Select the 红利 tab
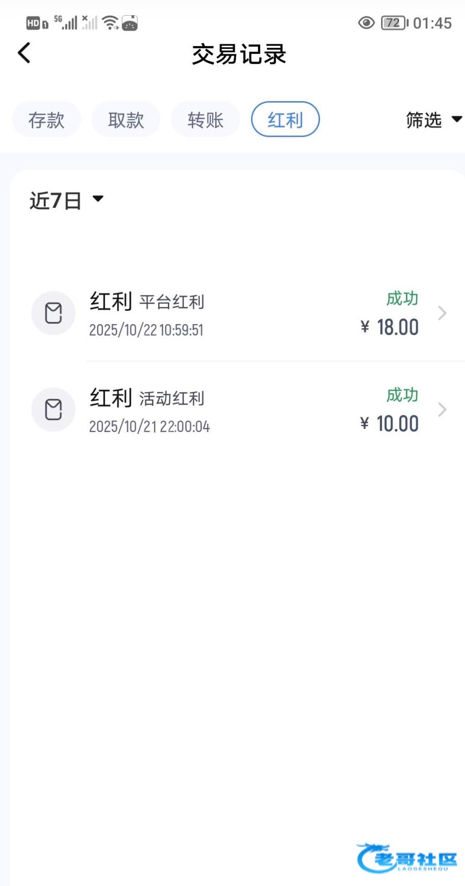Viewport: 465px width, 886px height. (285, 120)
